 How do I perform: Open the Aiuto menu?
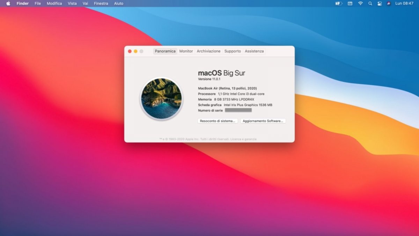(x=118, y=3)
